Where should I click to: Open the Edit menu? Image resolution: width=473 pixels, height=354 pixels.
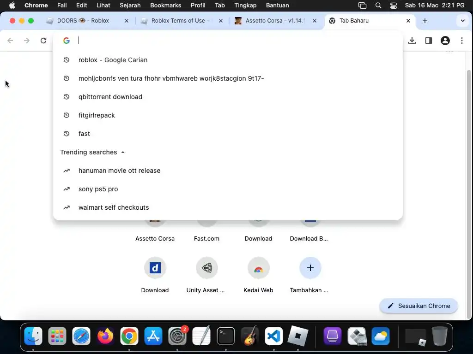point(81,5)
